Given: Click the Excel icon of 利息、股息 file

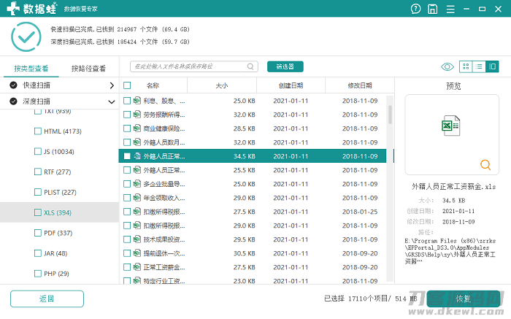Looking at the screenshot, I should click(x=137, y=101).
